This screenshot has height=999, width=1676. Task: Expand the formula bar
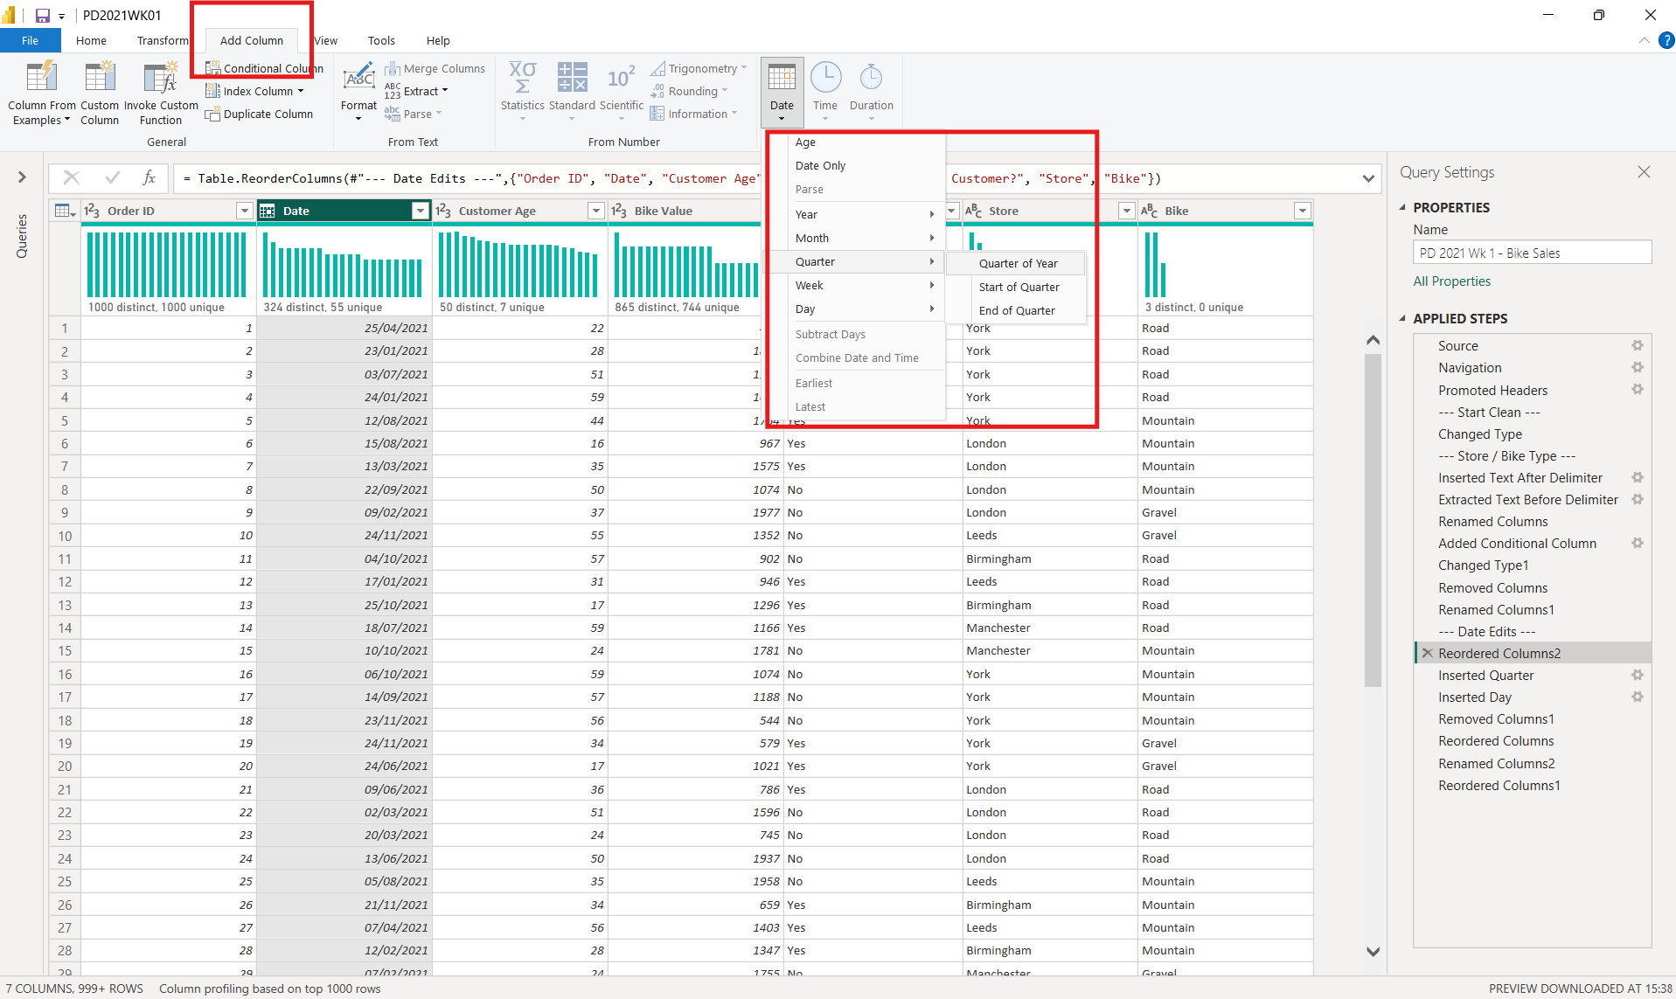[x=1367, y=178]
